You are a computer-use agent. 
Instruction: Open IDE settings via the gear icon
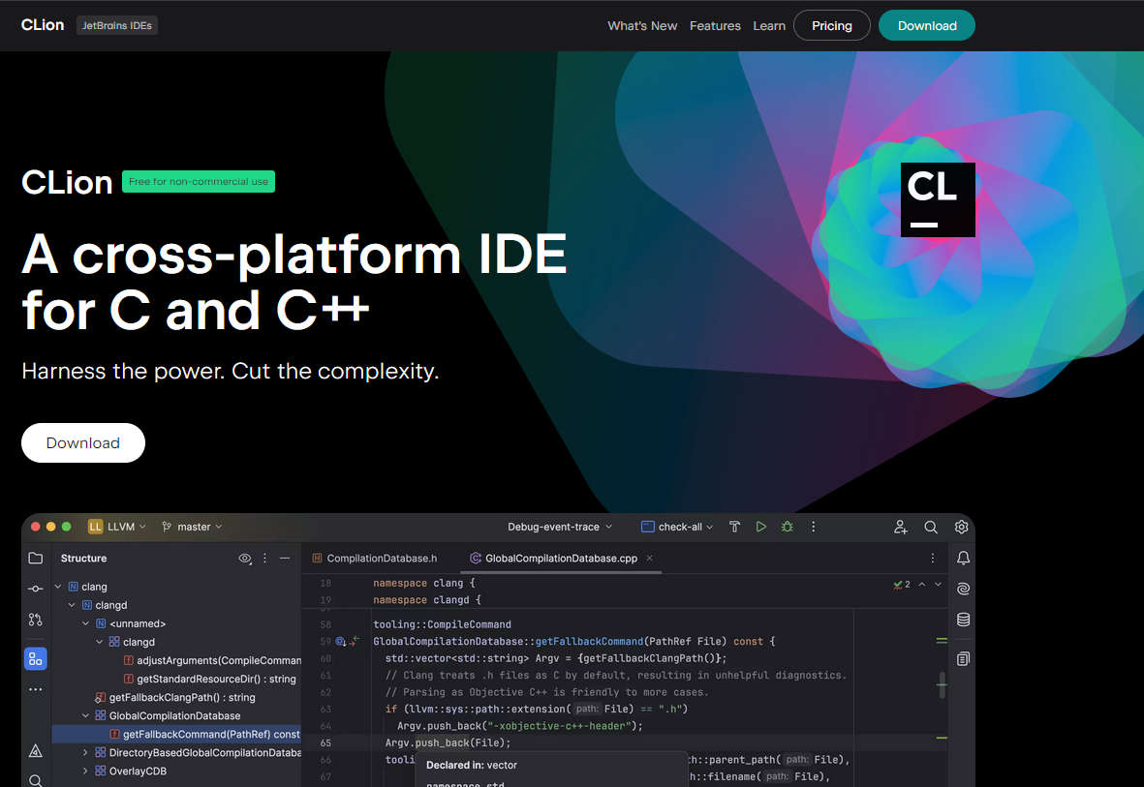tap(962, 527)
